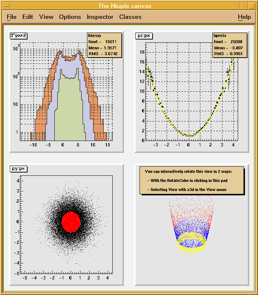Select the rotate view instructions text box
Screen dimensions: 258x295
[x=191, y=180]
